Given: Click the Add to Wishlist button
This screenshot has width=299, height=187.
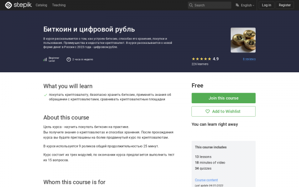Looking at the screenshot, I should pyautogui.click(x=223, y=111).
